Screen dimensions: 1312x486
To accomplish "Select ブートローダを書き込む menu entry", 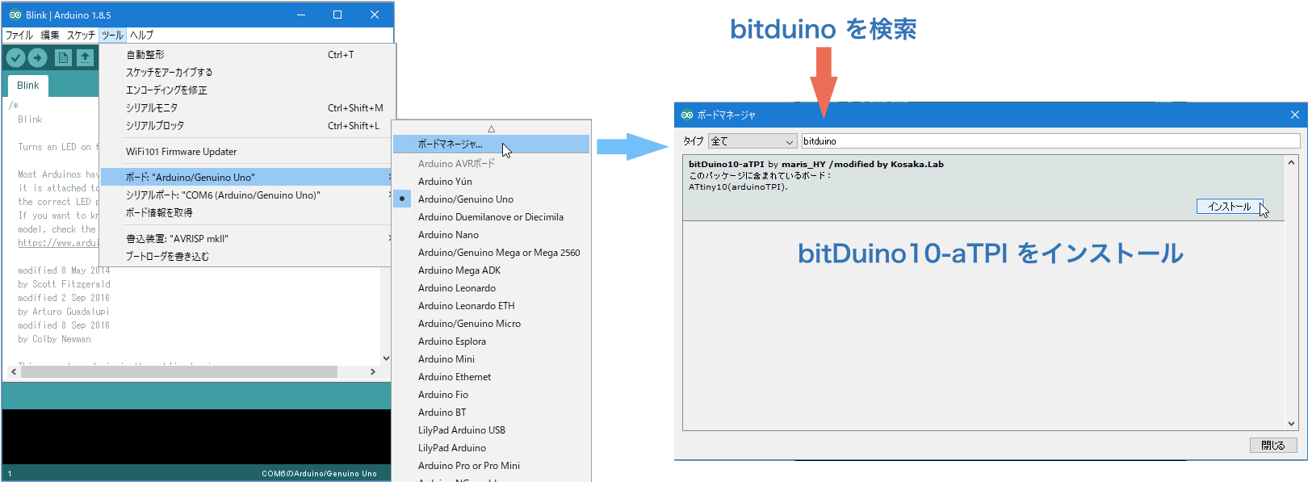I will point(247,257).
